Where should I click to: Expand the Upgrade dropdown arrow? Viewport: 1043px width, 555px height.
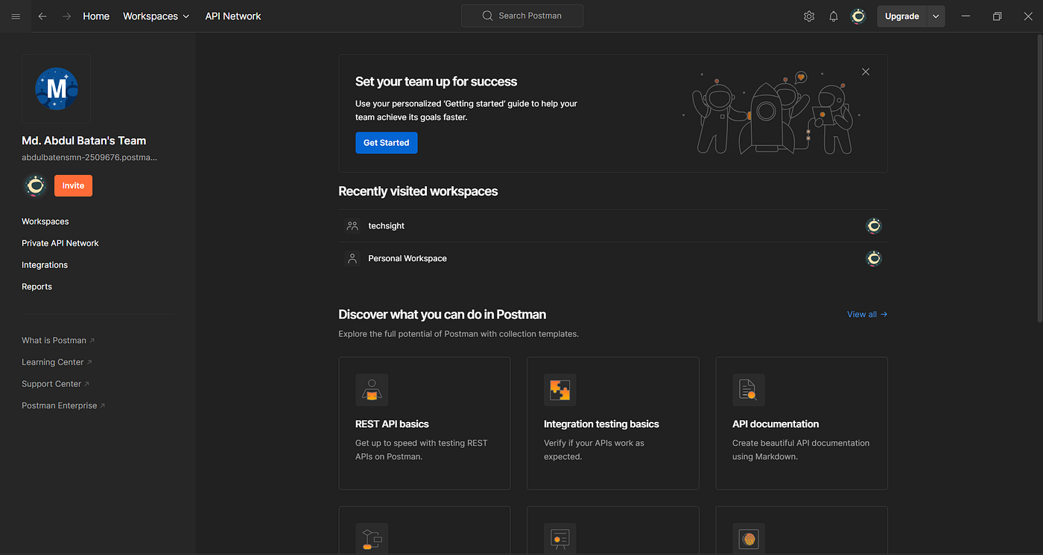pyautogui.click(x=936, y=16)
